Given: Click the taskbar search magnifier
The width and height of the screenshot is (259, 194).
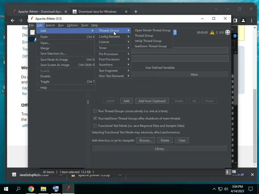Looking at the screenshot, I should [18, 189].
